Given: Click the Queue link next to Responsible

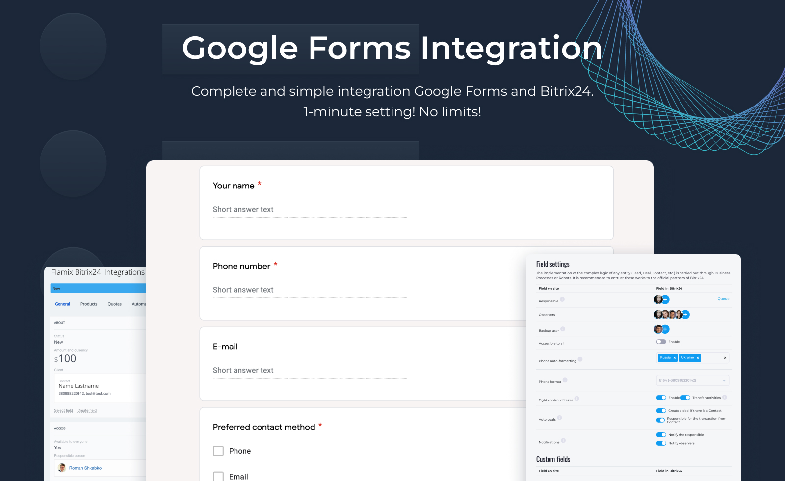Looking at the screenshot, I should [723, 299].
